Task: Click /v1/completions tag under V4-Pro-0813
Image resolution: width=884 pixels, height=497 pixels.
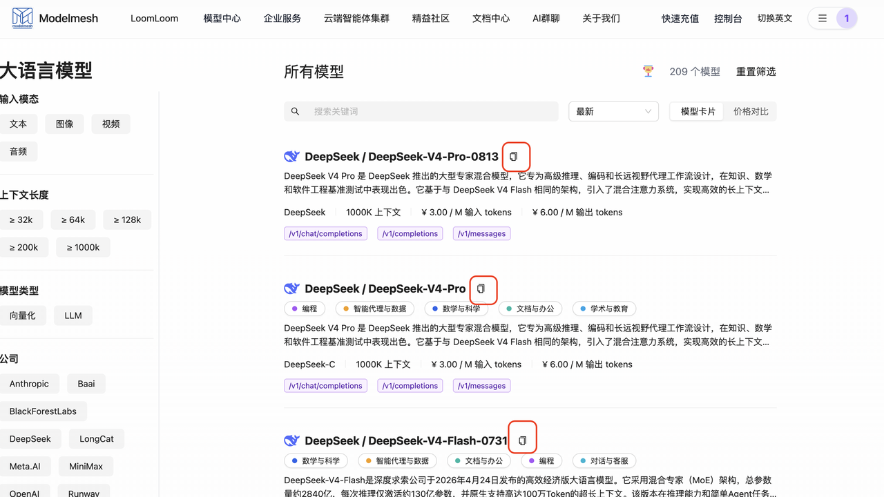Action: pos(410,234)
